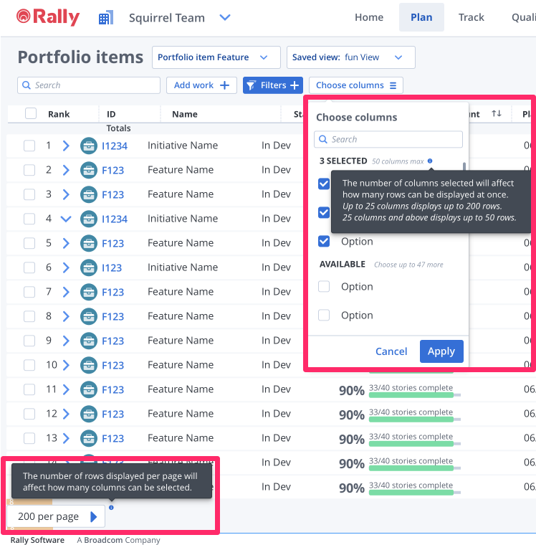Image resolution: width=536 pixels, height=545 pixels.
Task: Open the workspace building icon
Action: click(106, 18)
